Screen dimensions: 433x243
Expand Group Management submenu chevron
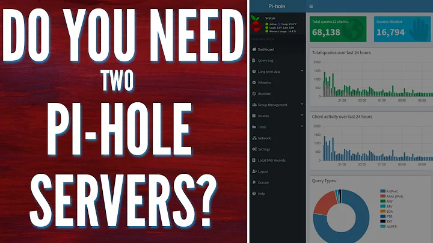coord(302,105)
